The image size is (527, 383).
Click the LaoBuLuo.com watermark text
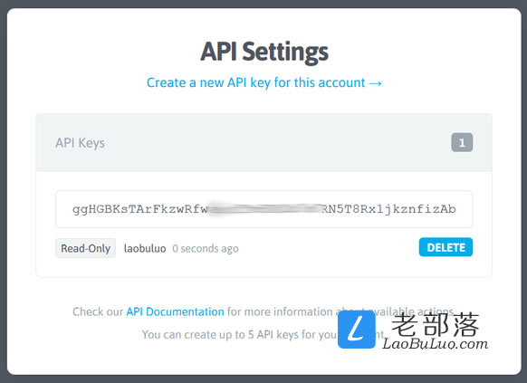pos(436,344)
